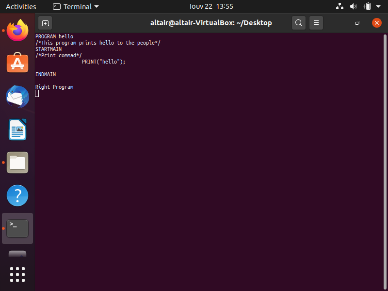Open the system status menu chevron
This screenshot has width=388, height=291.
click(x=379, y=7)
